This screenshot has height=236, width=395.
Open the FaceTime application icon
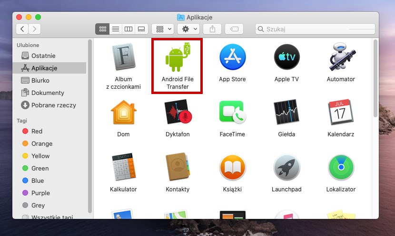coord(232,112)
